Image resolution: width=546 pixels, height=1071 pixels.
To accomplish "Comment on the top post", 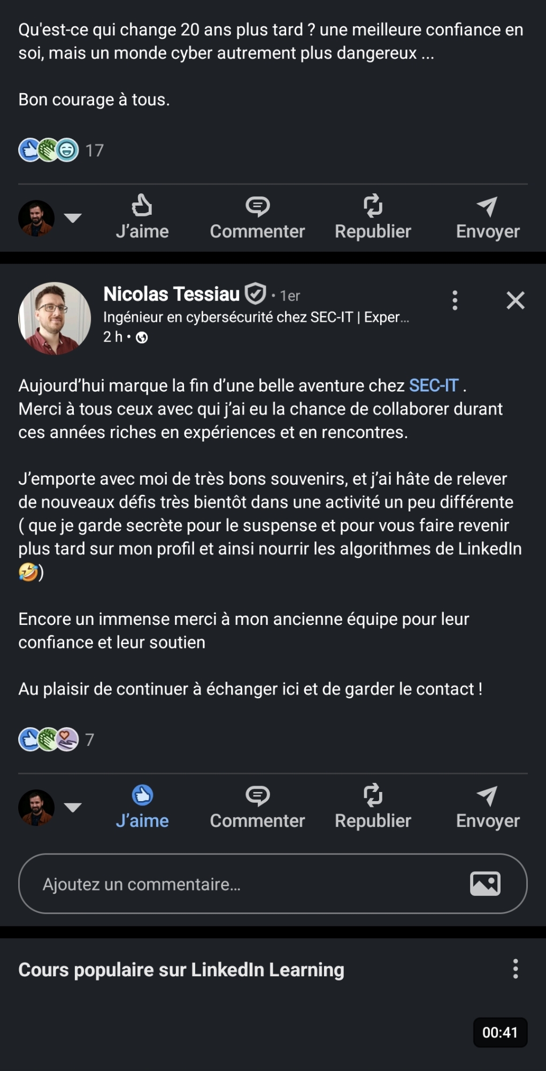I will 257,217.
